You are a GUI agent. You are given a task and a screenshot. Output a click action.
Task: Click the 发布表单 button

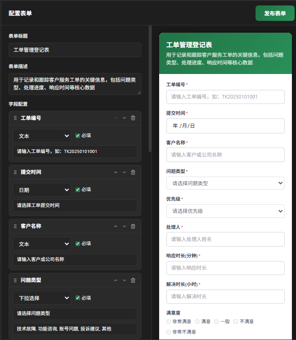[x=275, y=13]
